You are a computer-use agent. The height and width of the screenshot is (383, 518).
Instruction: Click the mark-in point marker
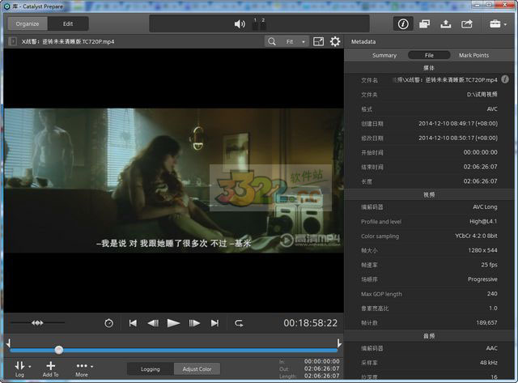8,343
